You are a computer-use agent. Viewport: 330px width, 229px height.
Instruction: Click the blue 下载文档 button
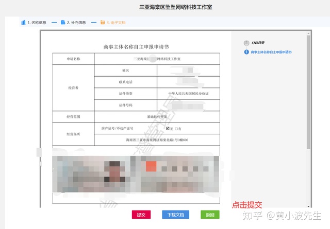pos(176,215)
